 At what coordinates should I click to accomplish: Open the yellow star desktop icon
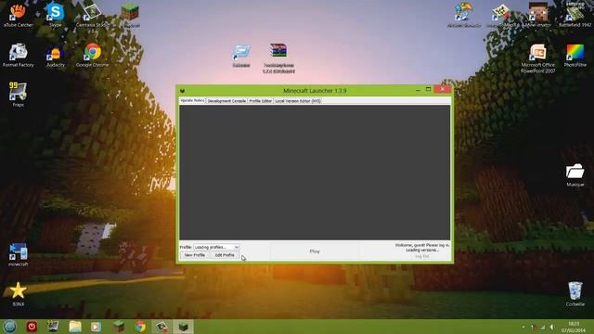coord(18,294)
